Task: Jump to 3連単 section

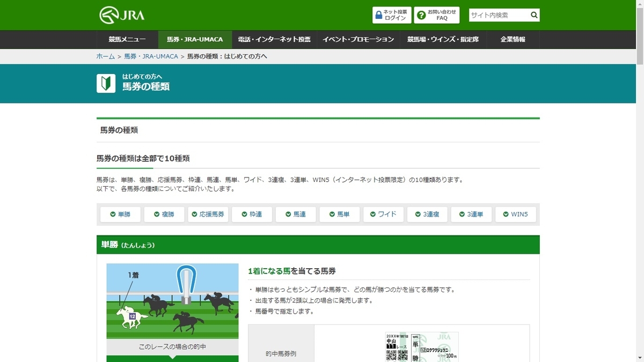Action: (x=471, y=215)
